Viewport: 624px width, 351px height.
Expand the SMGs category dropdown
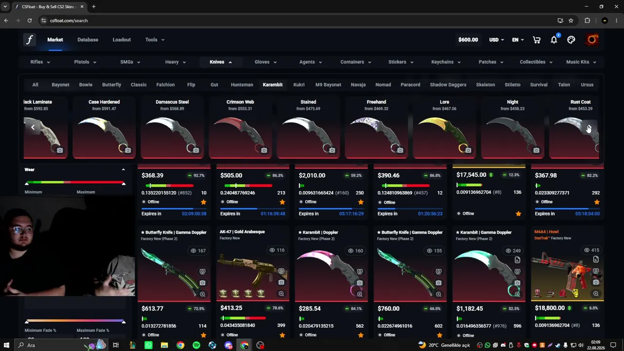point(130,62)
